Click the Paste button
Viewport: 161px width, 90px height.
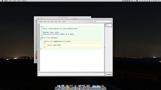point(56,22)
